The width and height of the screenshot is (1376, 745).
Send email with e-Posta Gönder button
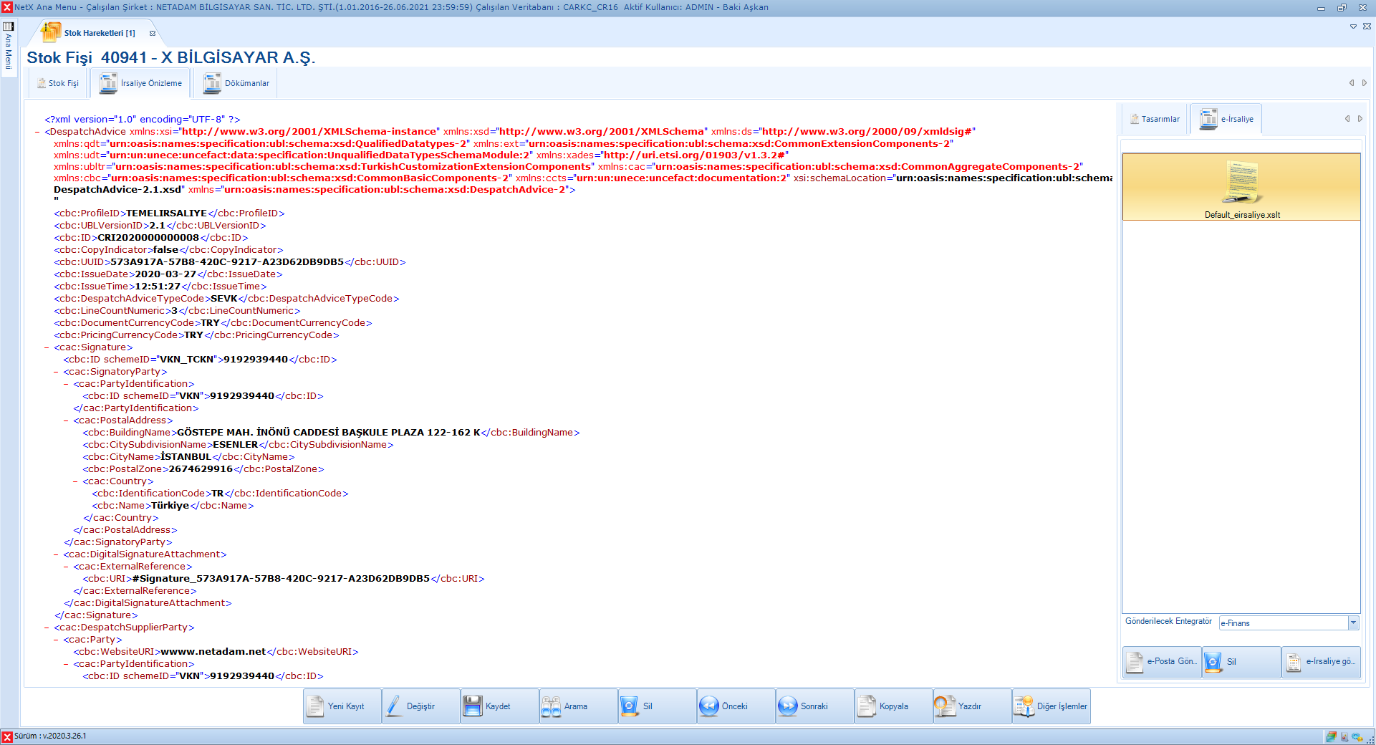(x=1161, y=662)
